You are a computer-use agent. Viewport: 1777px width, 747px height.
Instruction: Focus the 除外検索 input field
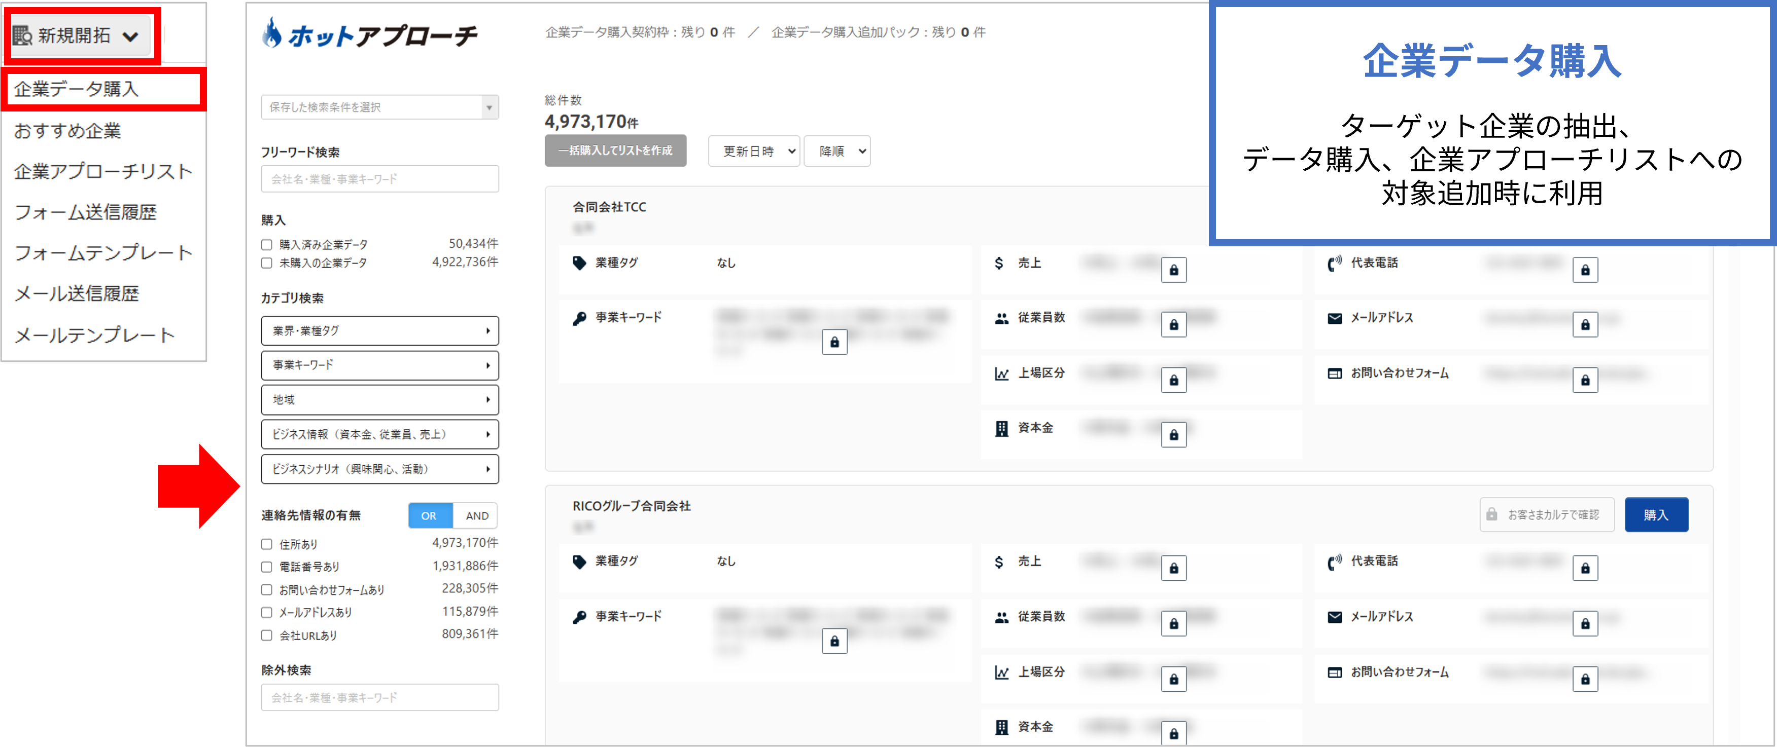click(380, 697)
